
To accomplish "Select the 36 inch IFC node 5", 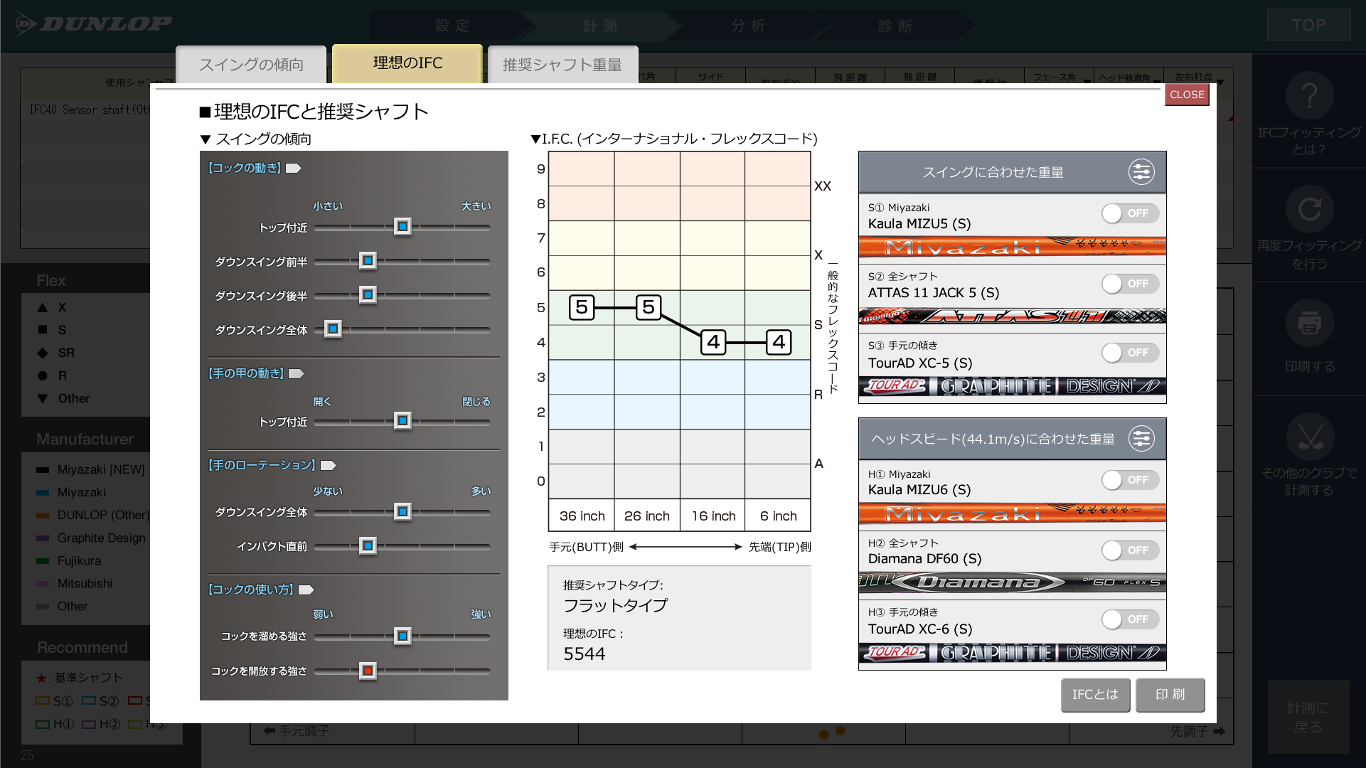I will coord(582,307).
